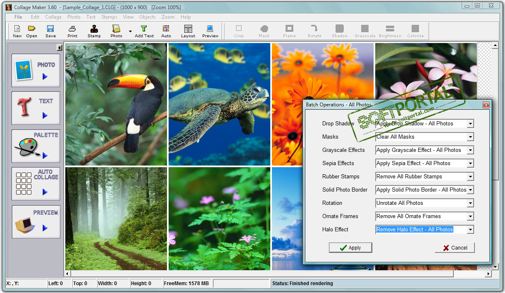This screenshot has width=505, height=293.
Task: Open the Collage menu
Action: (53, 17)
